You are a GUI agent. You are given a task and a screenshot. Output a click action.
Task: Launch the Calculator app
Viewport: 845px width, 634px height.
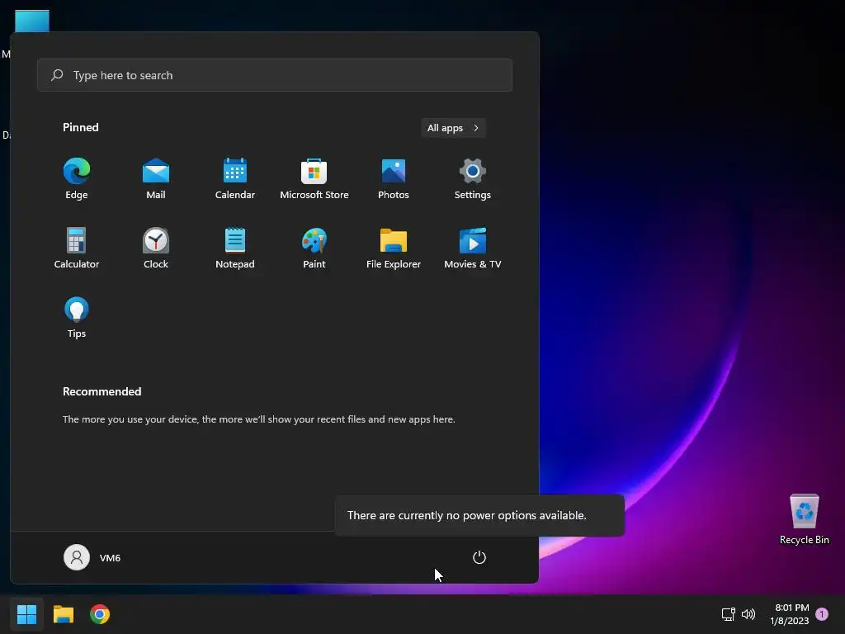pos(77,248)
